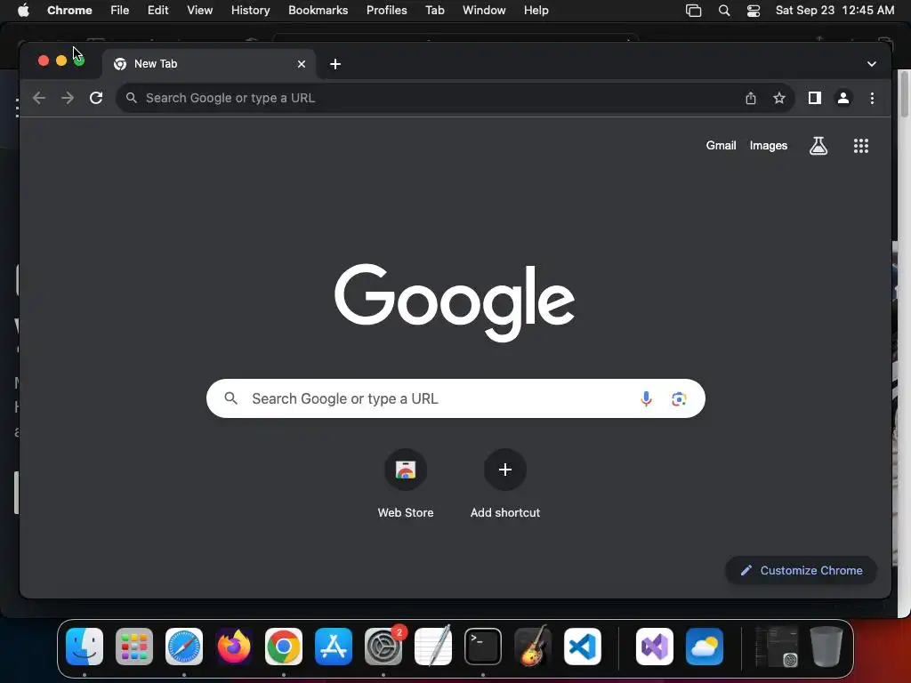911x683 pixels.
Task: Reload the page with the refresh icon
Action: (96, 98)
